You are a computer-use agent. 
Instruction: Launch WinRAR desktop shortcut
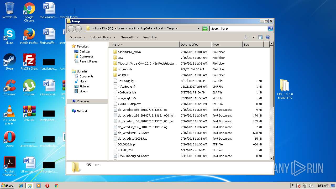click(x=29, y=113)
